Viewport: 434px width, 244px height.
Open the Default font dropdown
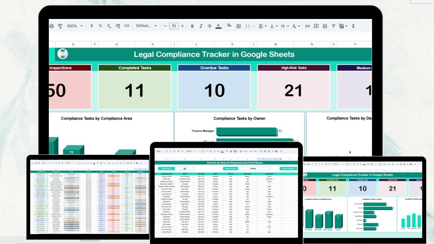[146, 26]
